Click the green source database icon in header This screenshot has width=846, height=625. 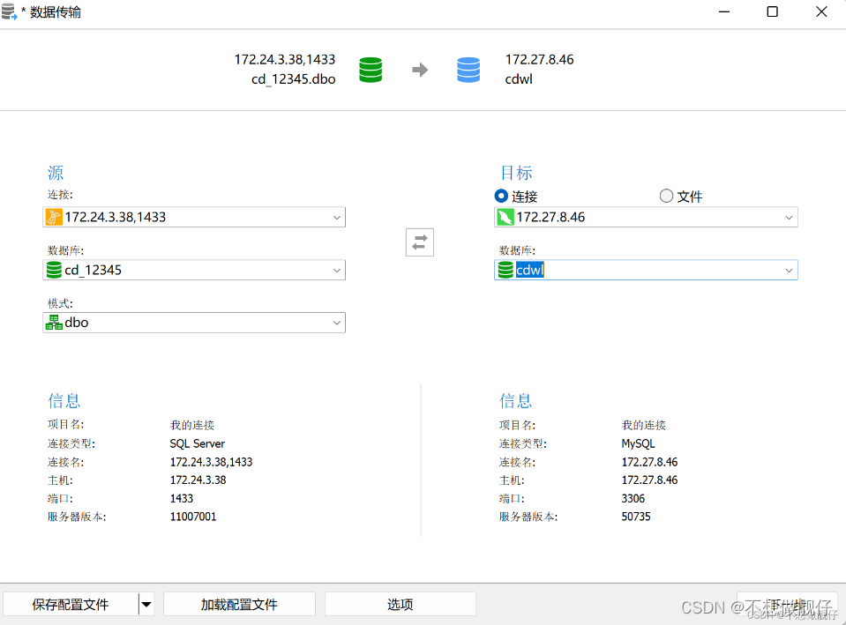pos(371,71)
